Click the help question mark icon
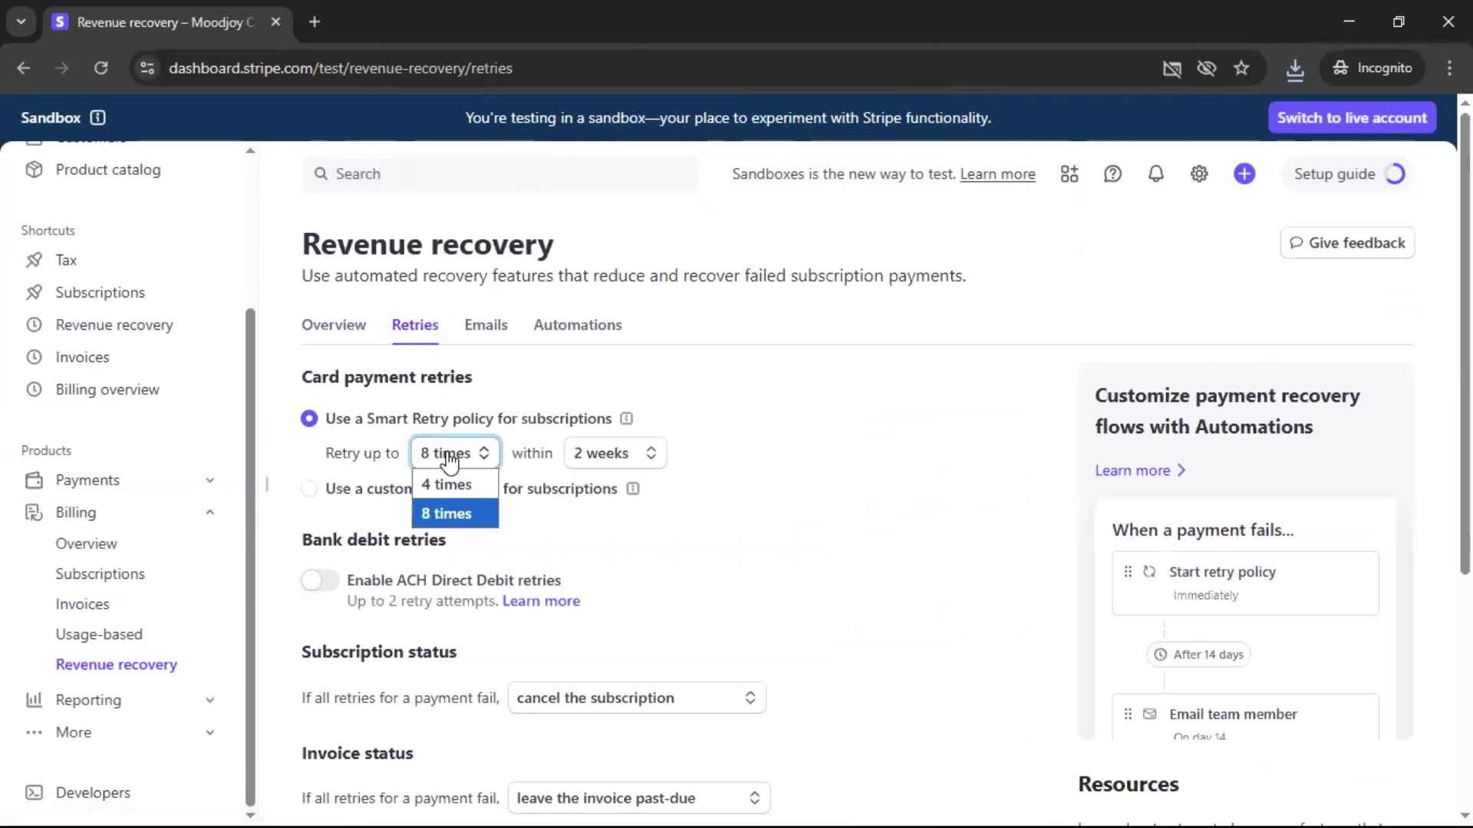The height and width of the screenshot is (828, 1473). (x=1112, y=174)
